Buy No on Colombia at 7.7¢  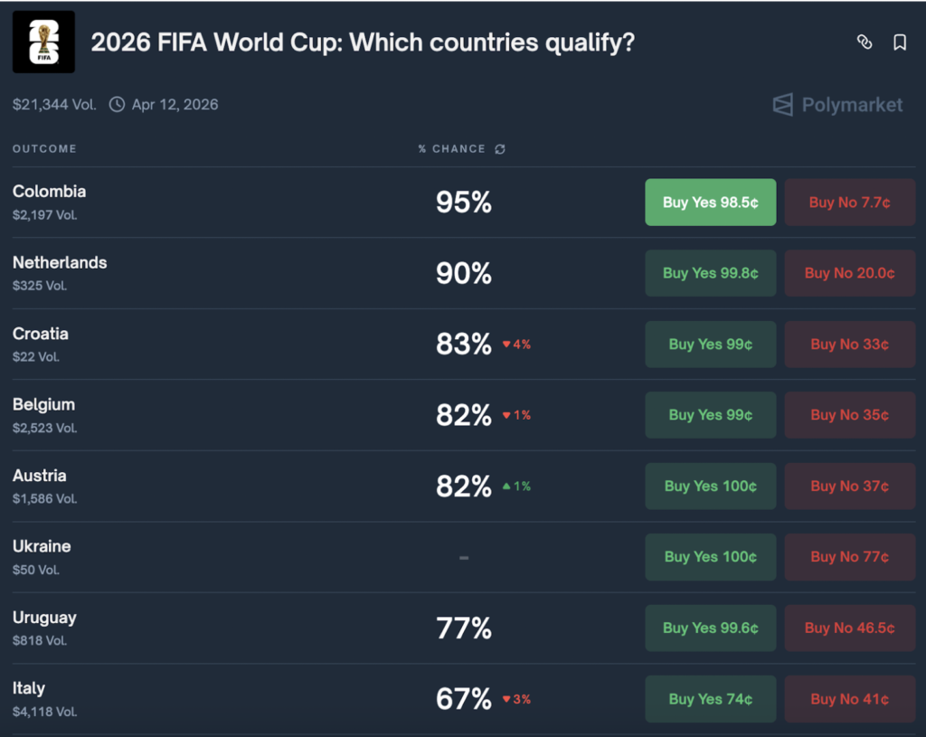pos(850,202)
